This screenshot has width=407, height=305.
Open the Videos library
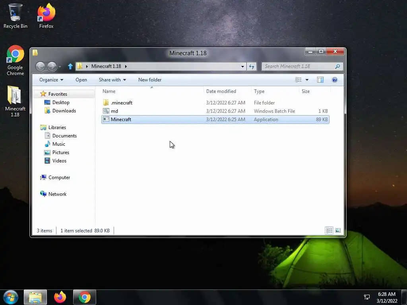pos(59,161)
